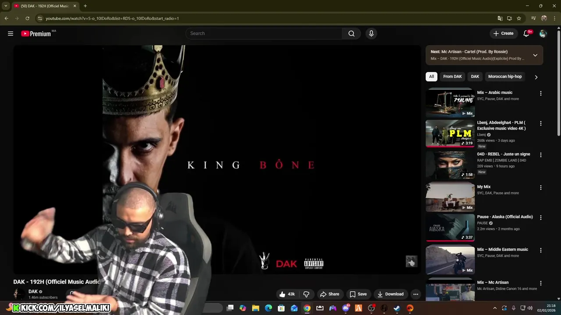Close the DAK 192H browser tab
The width and height of the screenshot is (561, 315).
pyautogui.click(x=75, y=6)
